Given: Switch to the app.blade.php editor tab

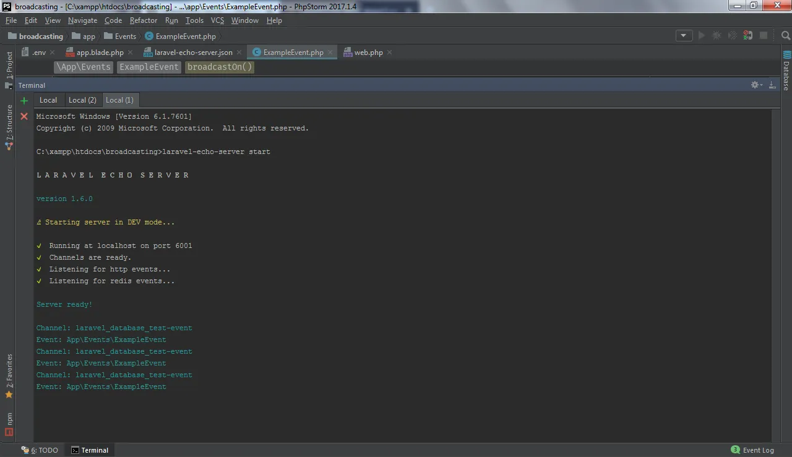Looking at the screenshot, I should tap(100, 53).
